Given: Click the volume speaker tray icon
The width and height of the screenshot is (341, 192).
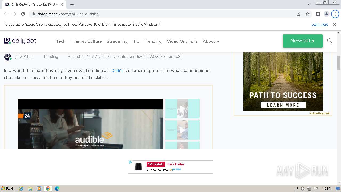Looking at the screenshot, I should click(303, 189).
